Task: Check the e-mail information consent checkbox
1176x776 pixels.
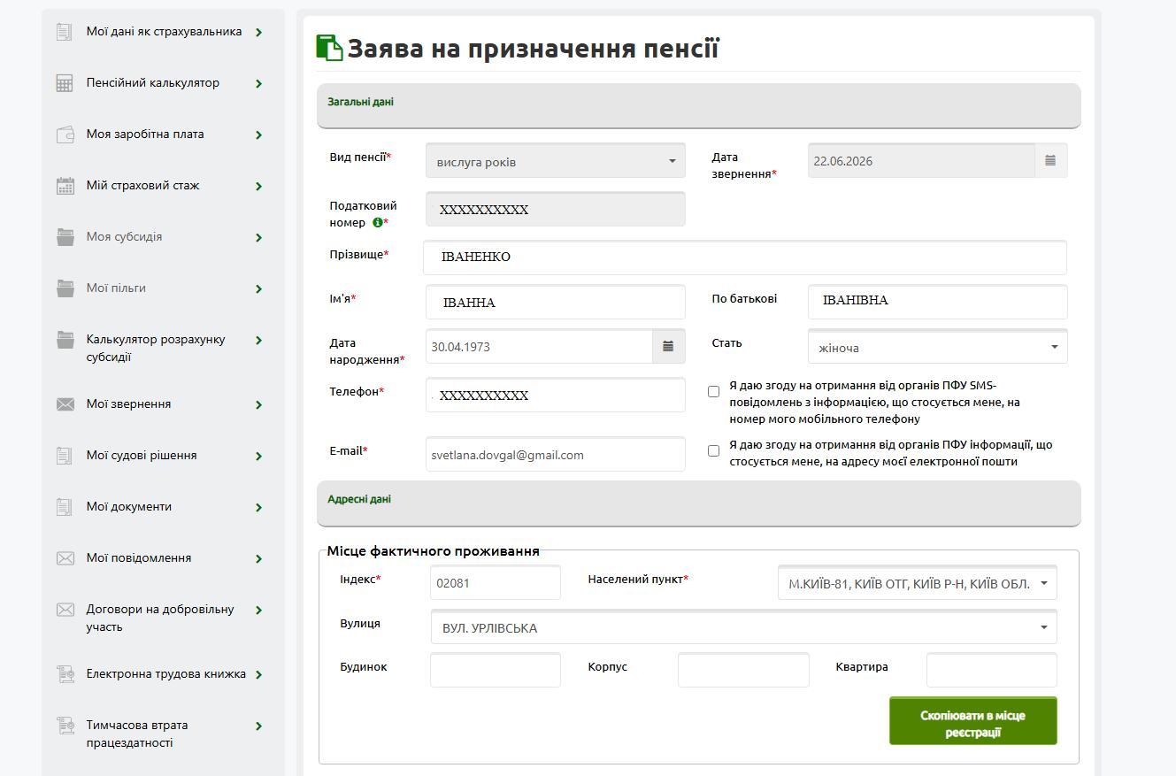Action: click(x=713, y=450)
